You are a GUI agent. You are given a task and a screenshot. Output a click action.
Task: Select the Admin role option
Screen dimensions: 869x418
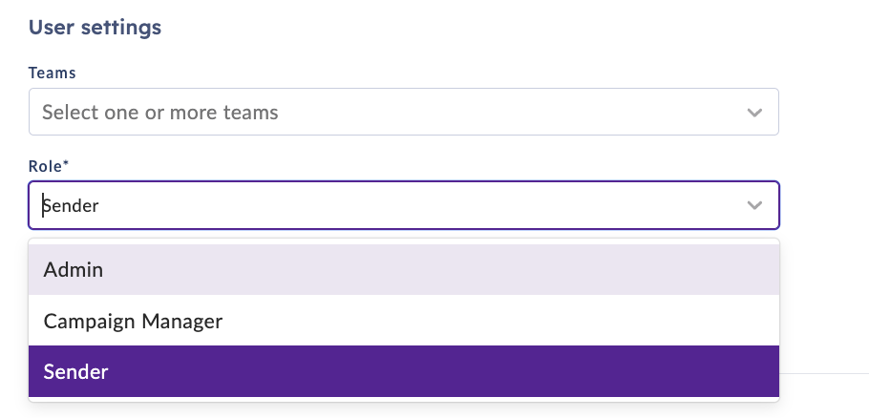404,270
